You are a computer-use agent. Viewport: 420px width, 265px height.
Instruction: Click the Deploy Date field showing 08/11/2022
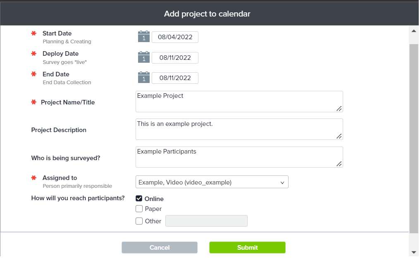coord(175,58)
